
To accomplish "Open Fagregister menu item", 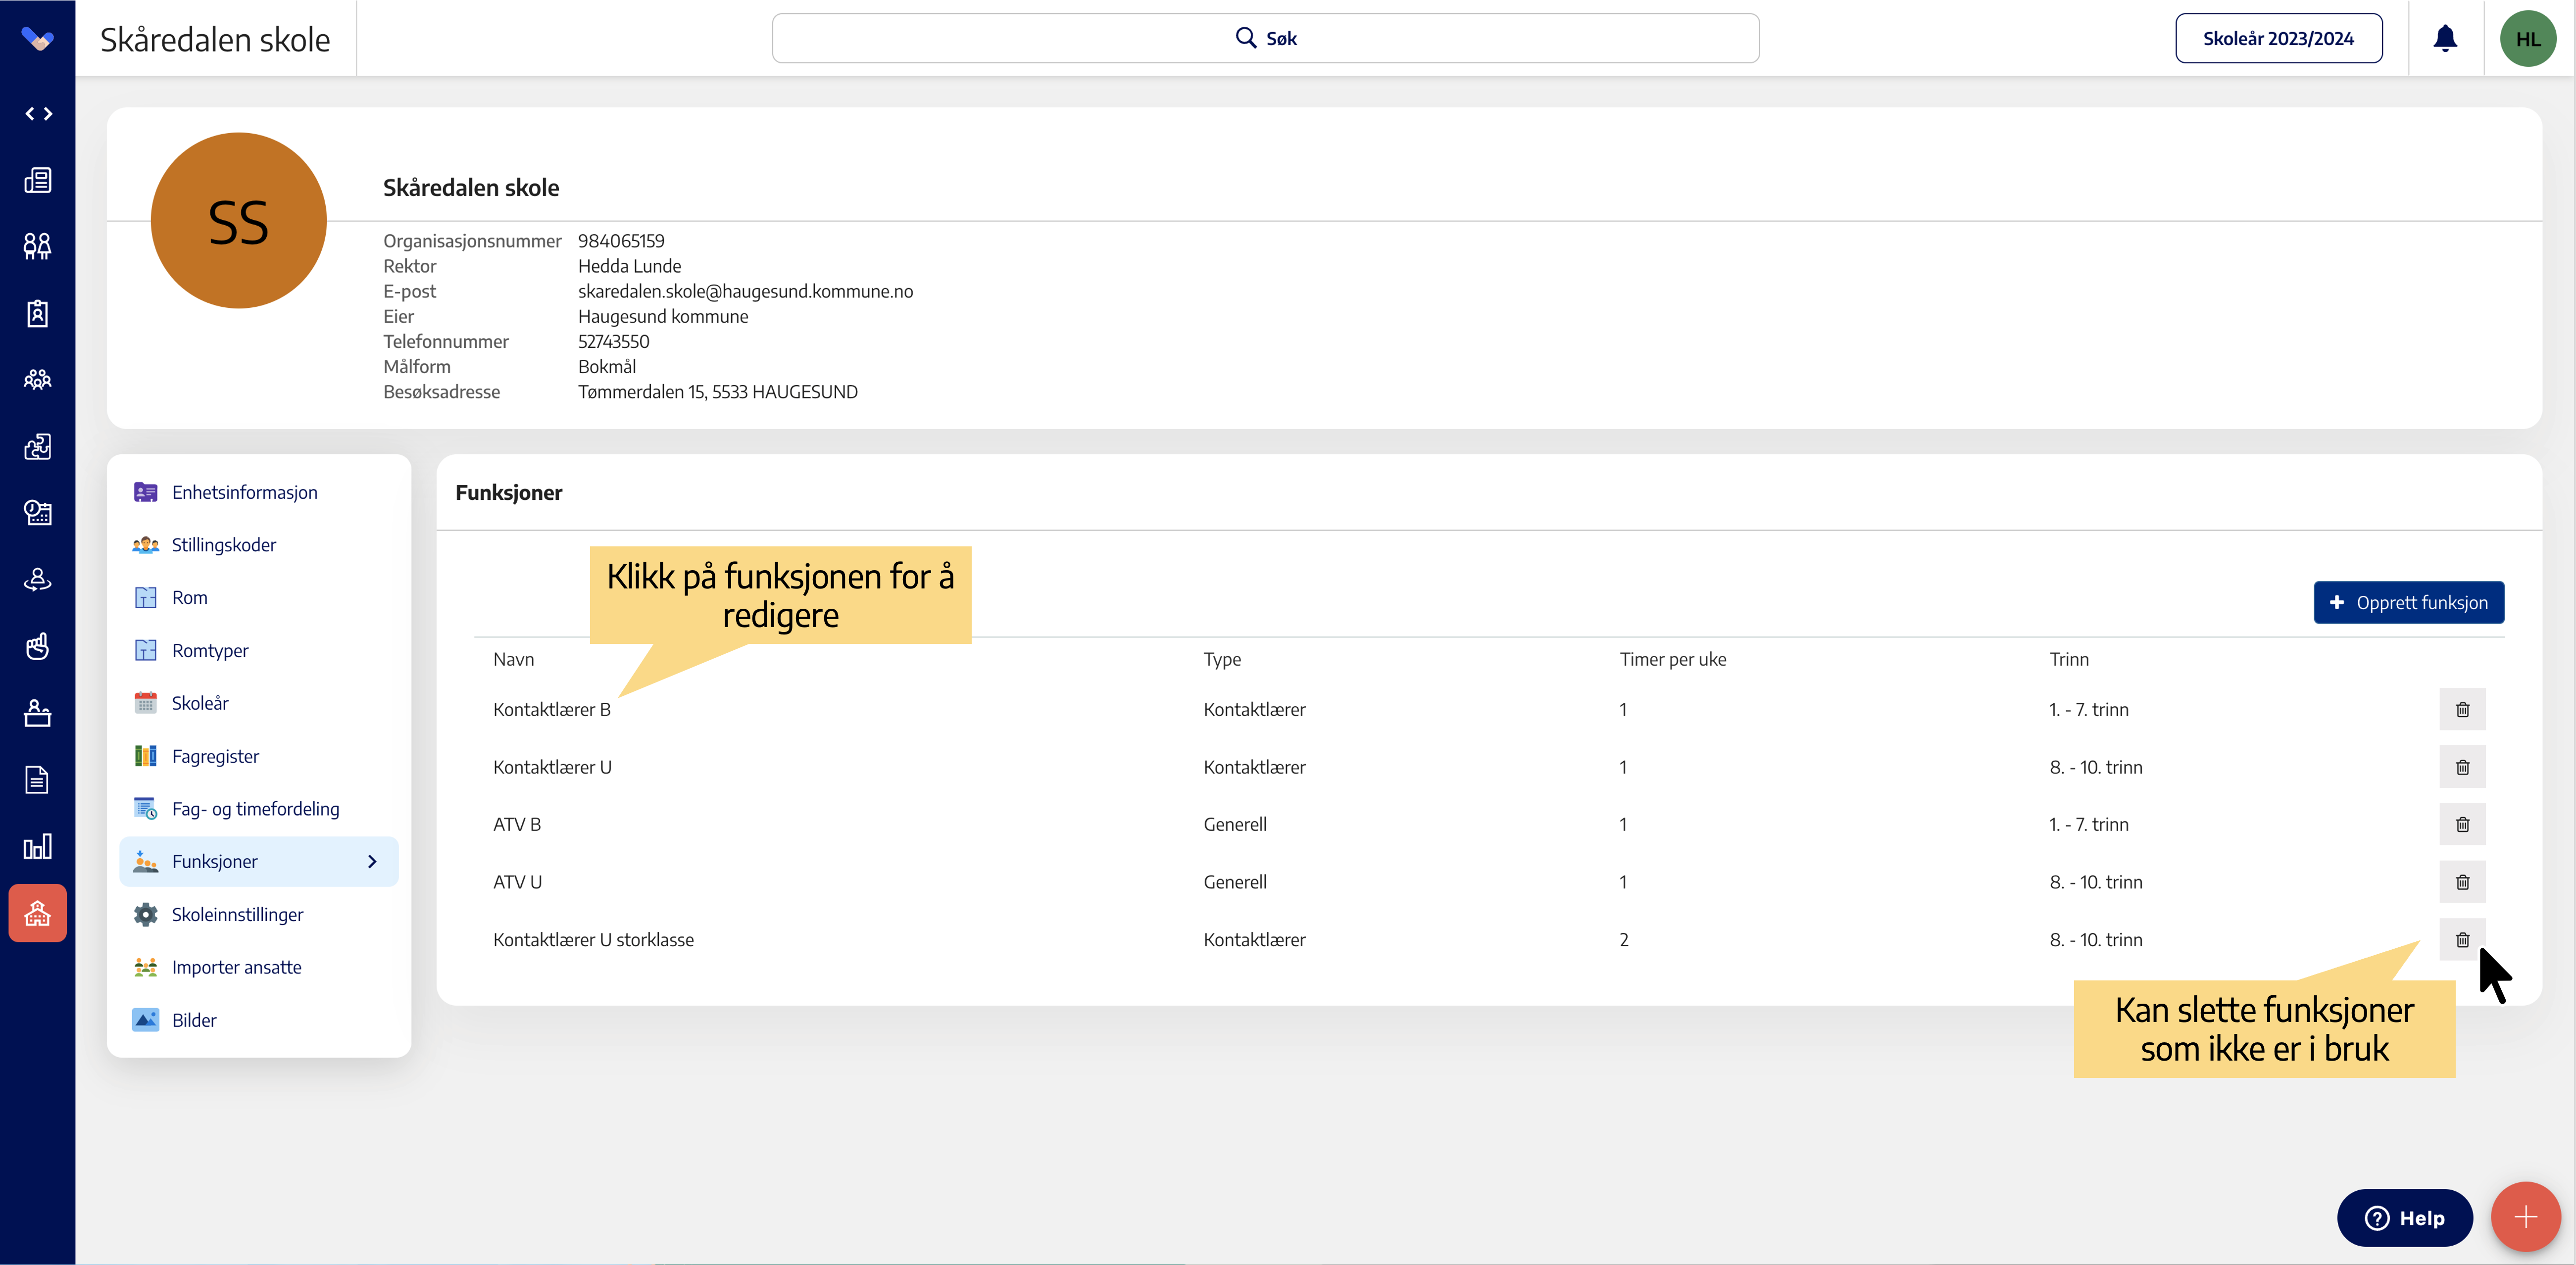I will pyautogui.click(x=259, y=756).
